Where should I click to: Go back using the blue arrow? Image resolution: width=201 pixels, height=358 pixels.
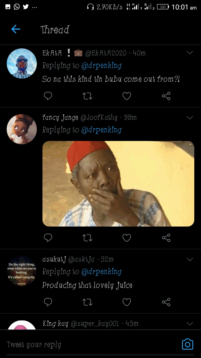coord(16,29)
